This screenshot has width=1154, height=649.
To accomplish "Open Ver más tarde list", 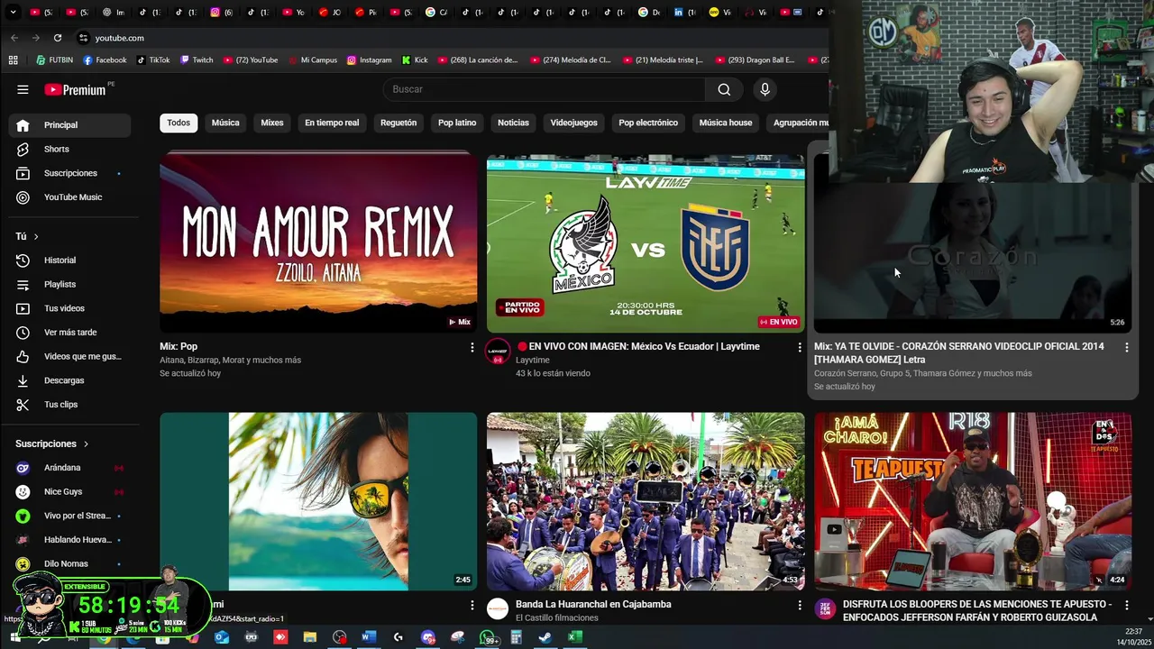I will pyautogui.click(x=70, y=333).
